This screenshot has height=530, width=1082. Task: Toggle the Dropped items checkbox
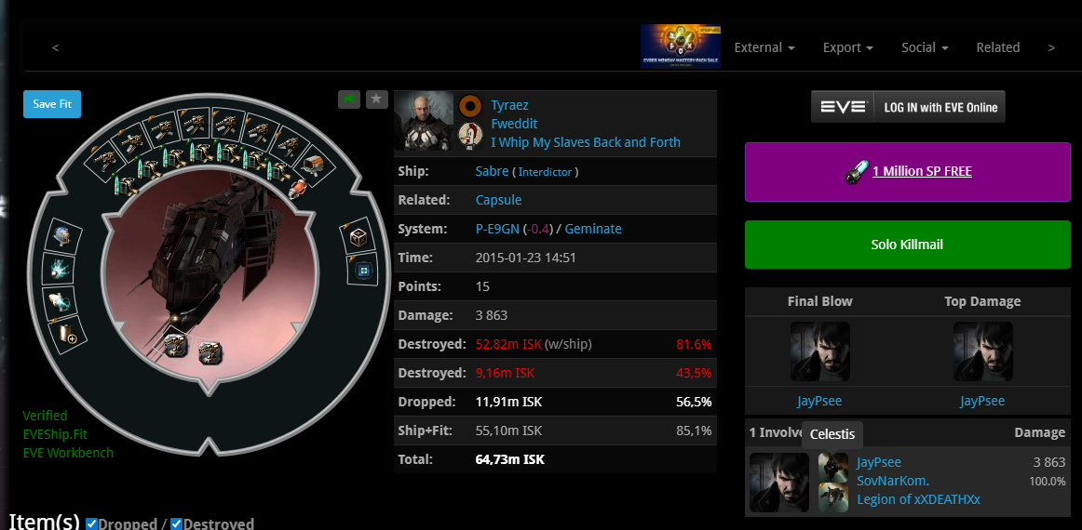(x=92, y=523)
